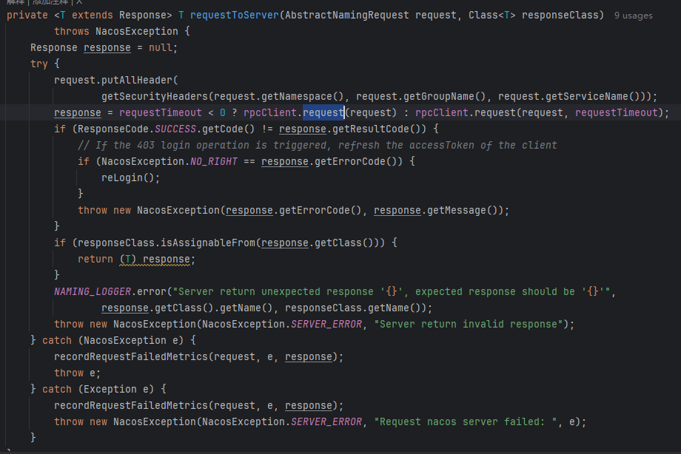The width and height of the screenshot is (681, 454).
Task: Click responseClass.getName() in logger arguments
Action: [x=356, y=308]
